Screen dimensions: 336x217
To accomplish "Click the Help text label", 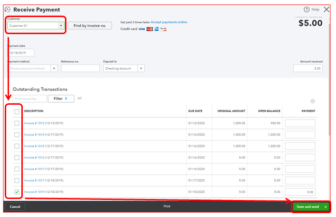I will pyautogui.click(x=315, y=9).
